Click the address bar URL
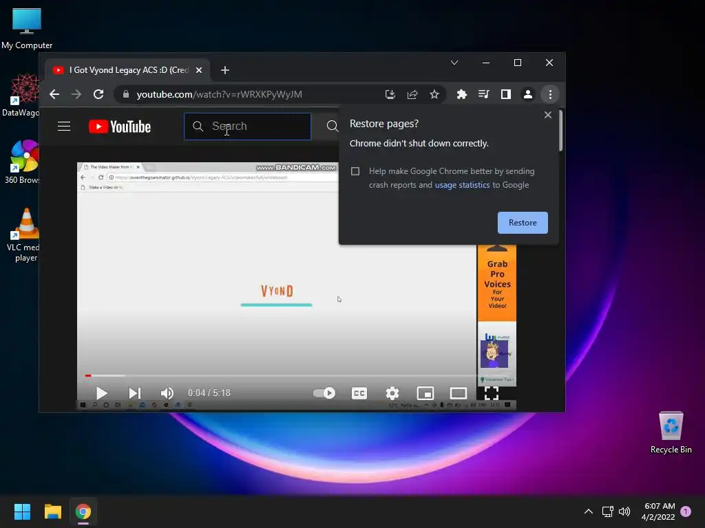Screen dimensions: 705x528 (x=220, y=94)
